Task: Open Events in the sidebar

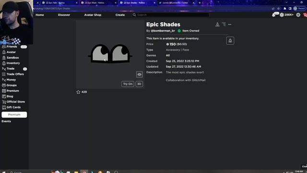Action: (x=6, y=122)
